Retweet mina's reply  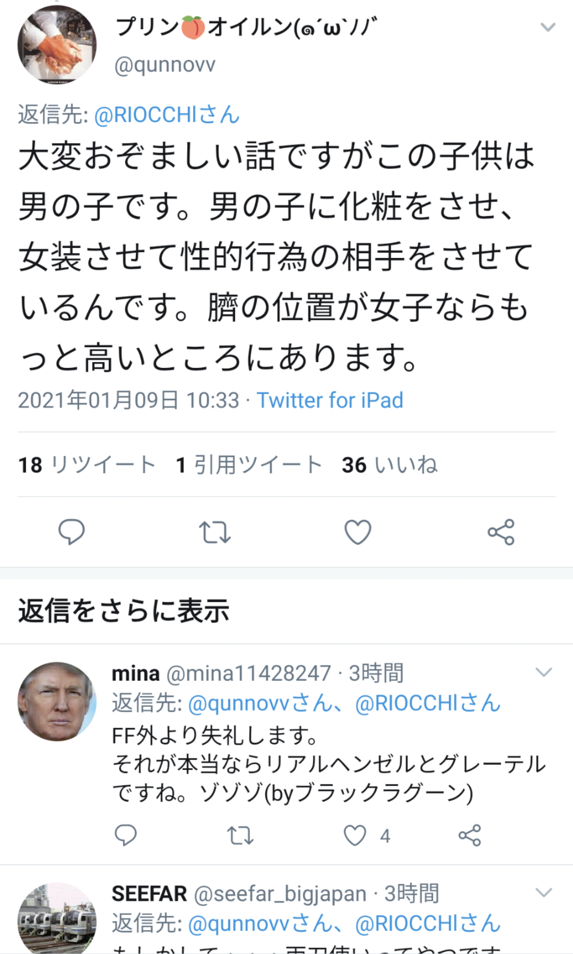pyautogui.click(x=240, y=835)
